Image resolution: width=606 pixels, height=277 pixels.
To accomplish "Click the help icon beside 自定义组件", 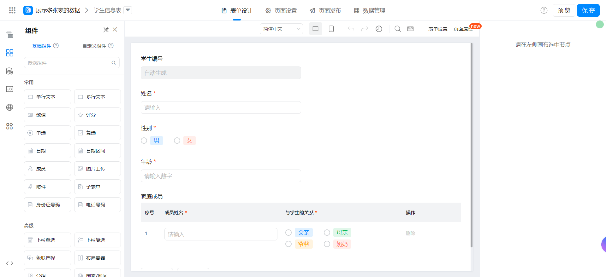I will pos(111,45).
